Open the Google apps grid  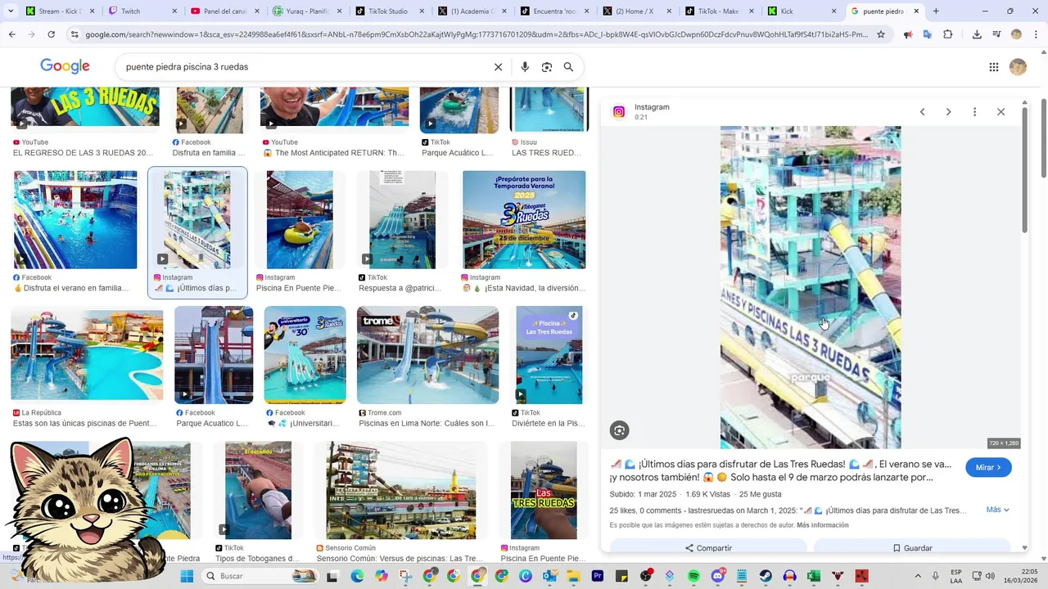994,67
